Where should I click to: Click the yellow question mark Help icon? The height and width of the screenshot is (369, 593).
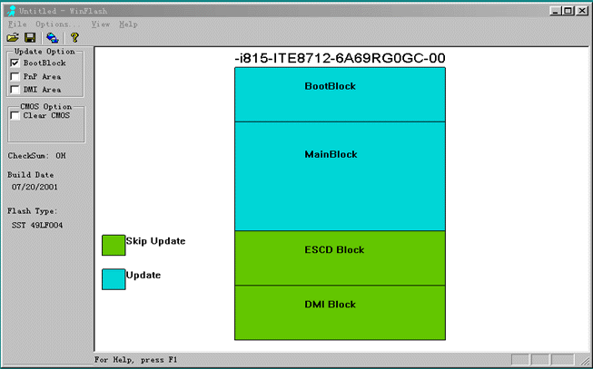pyautogui.click(x=74, y=37)
